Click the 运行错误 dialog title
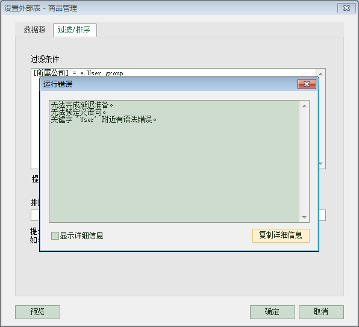Screen dimensions: 359x327 point(58,84)
